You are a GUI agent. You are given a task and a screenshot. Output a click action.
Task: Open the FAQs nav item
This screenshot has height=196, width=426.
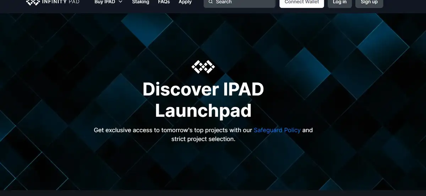point(164,2)
